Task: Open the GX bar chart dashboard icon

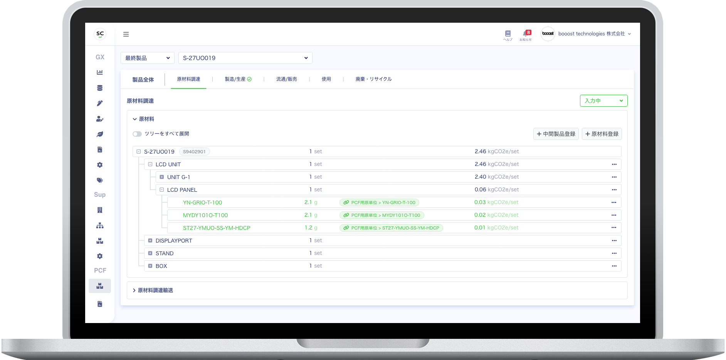Action: [100, 72]
